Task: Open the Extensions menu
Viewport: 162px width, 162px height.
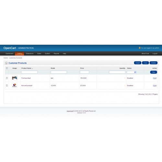Action: tap(29, 53)
